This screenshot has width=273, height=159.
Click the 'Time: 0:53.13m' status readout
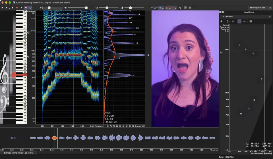226,157
